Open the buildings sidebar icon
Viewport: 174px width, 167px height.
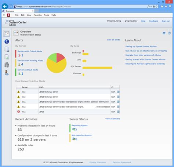[x=7, y=65]
